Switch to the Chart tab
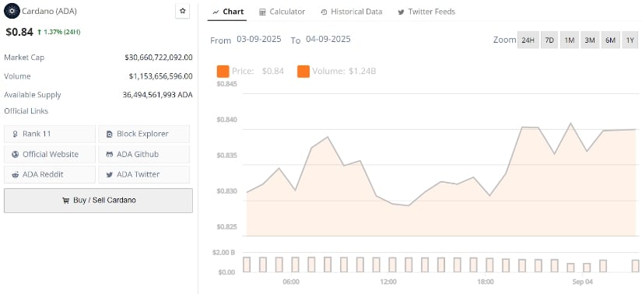Viewport: 642px width, 294px height. tap(228, 12)
